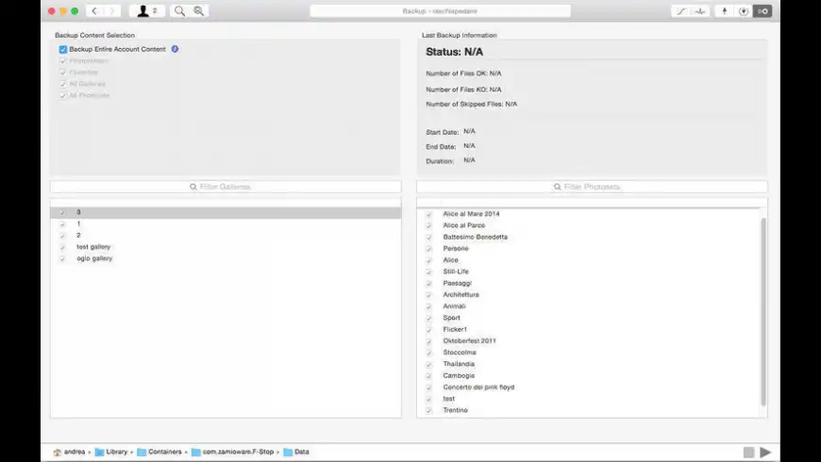Click the Status: N/A heading
The image size is (821, 462).
pyautogui.click(x=455, y=52)
